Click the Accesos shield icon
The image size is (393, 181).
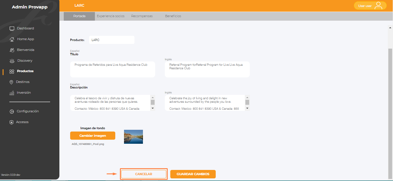tap(12, 122)
